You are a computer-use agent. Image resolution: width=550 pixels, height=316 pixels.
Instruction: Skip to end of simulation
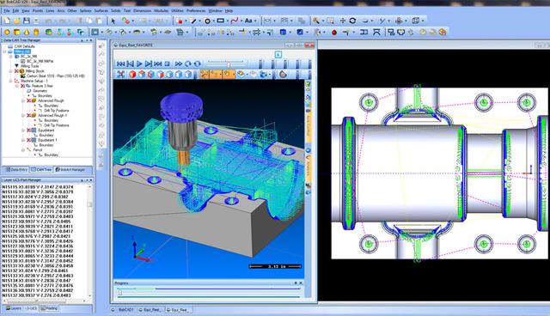click(x=158, y=64)
